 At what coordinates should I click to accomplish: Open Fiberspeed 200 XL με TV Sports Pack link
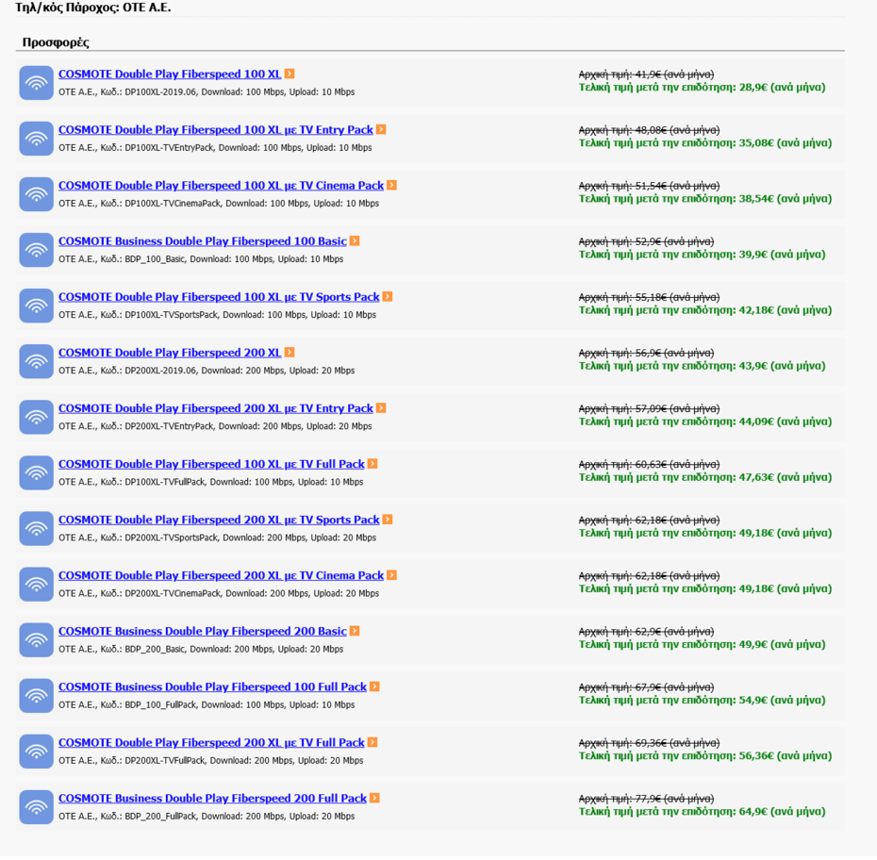(x=219, y=520)
